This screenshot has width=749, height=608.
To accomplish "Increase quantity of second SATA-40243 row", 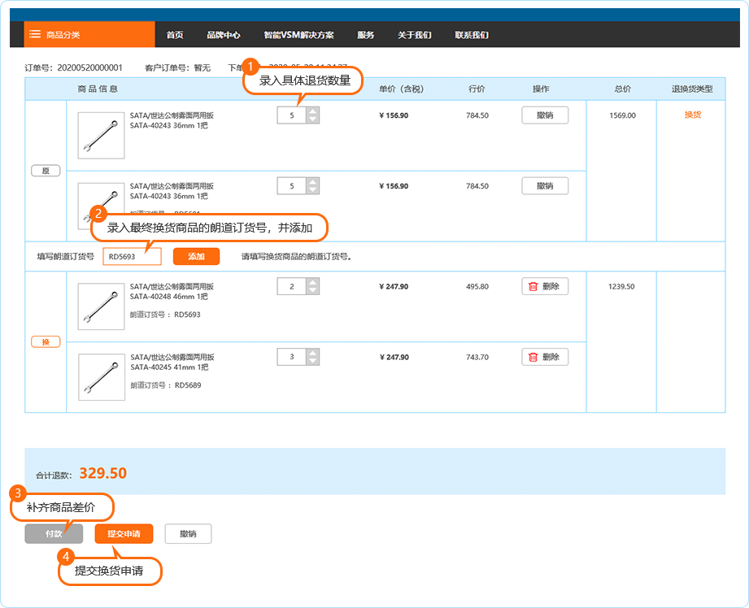I will 312,182.
